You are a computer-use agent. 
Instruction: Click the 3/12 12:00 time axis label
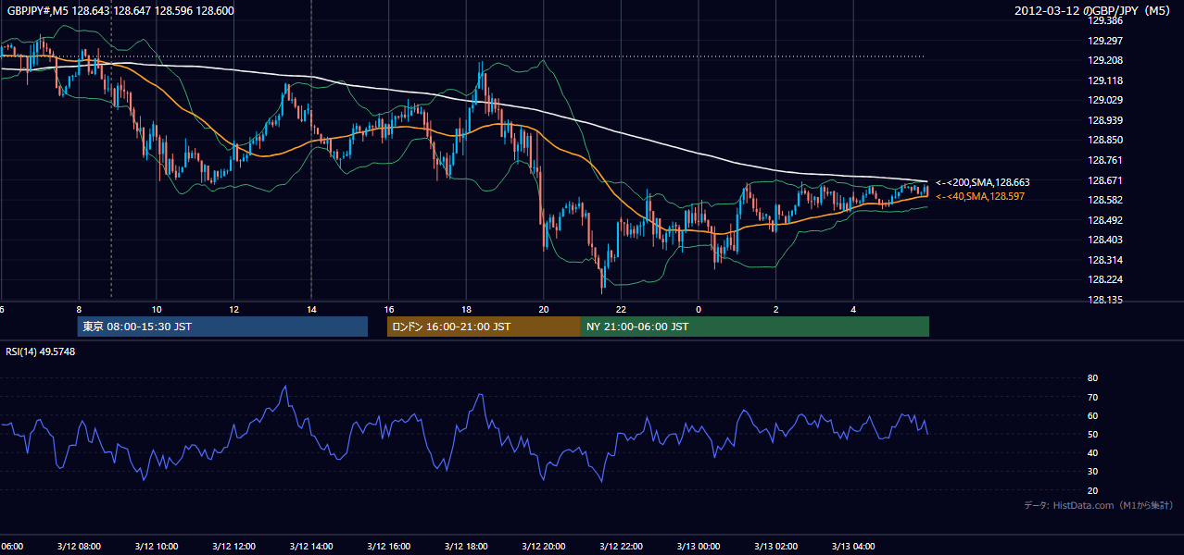pos(233,546)
